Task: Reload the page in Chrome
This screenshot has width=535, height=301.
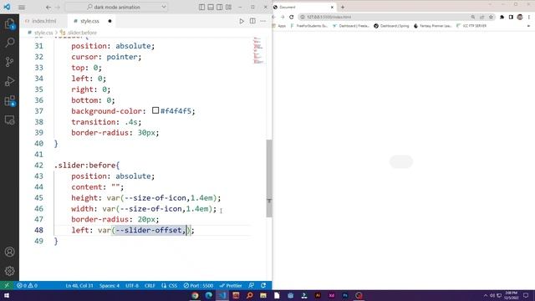Action: click(292, 17)
